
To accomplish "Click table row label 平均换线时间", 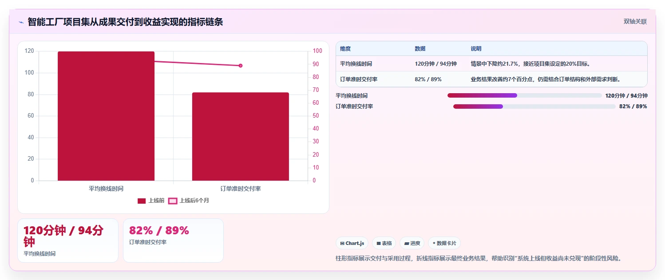I will 356,64.
